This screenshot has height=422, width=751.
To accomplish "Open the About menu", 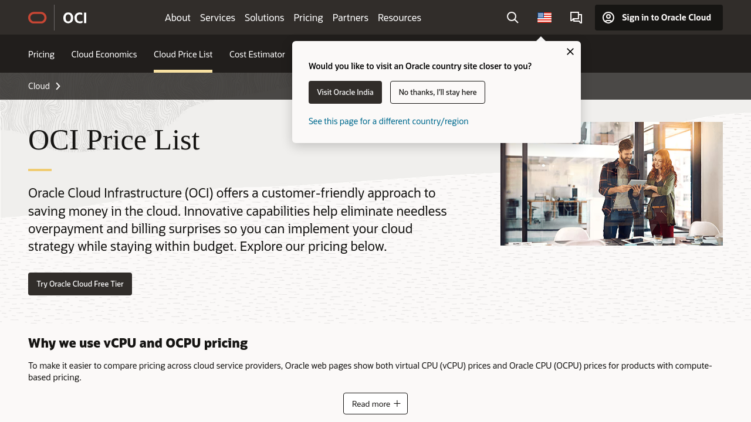I will [x=177, y=18].
